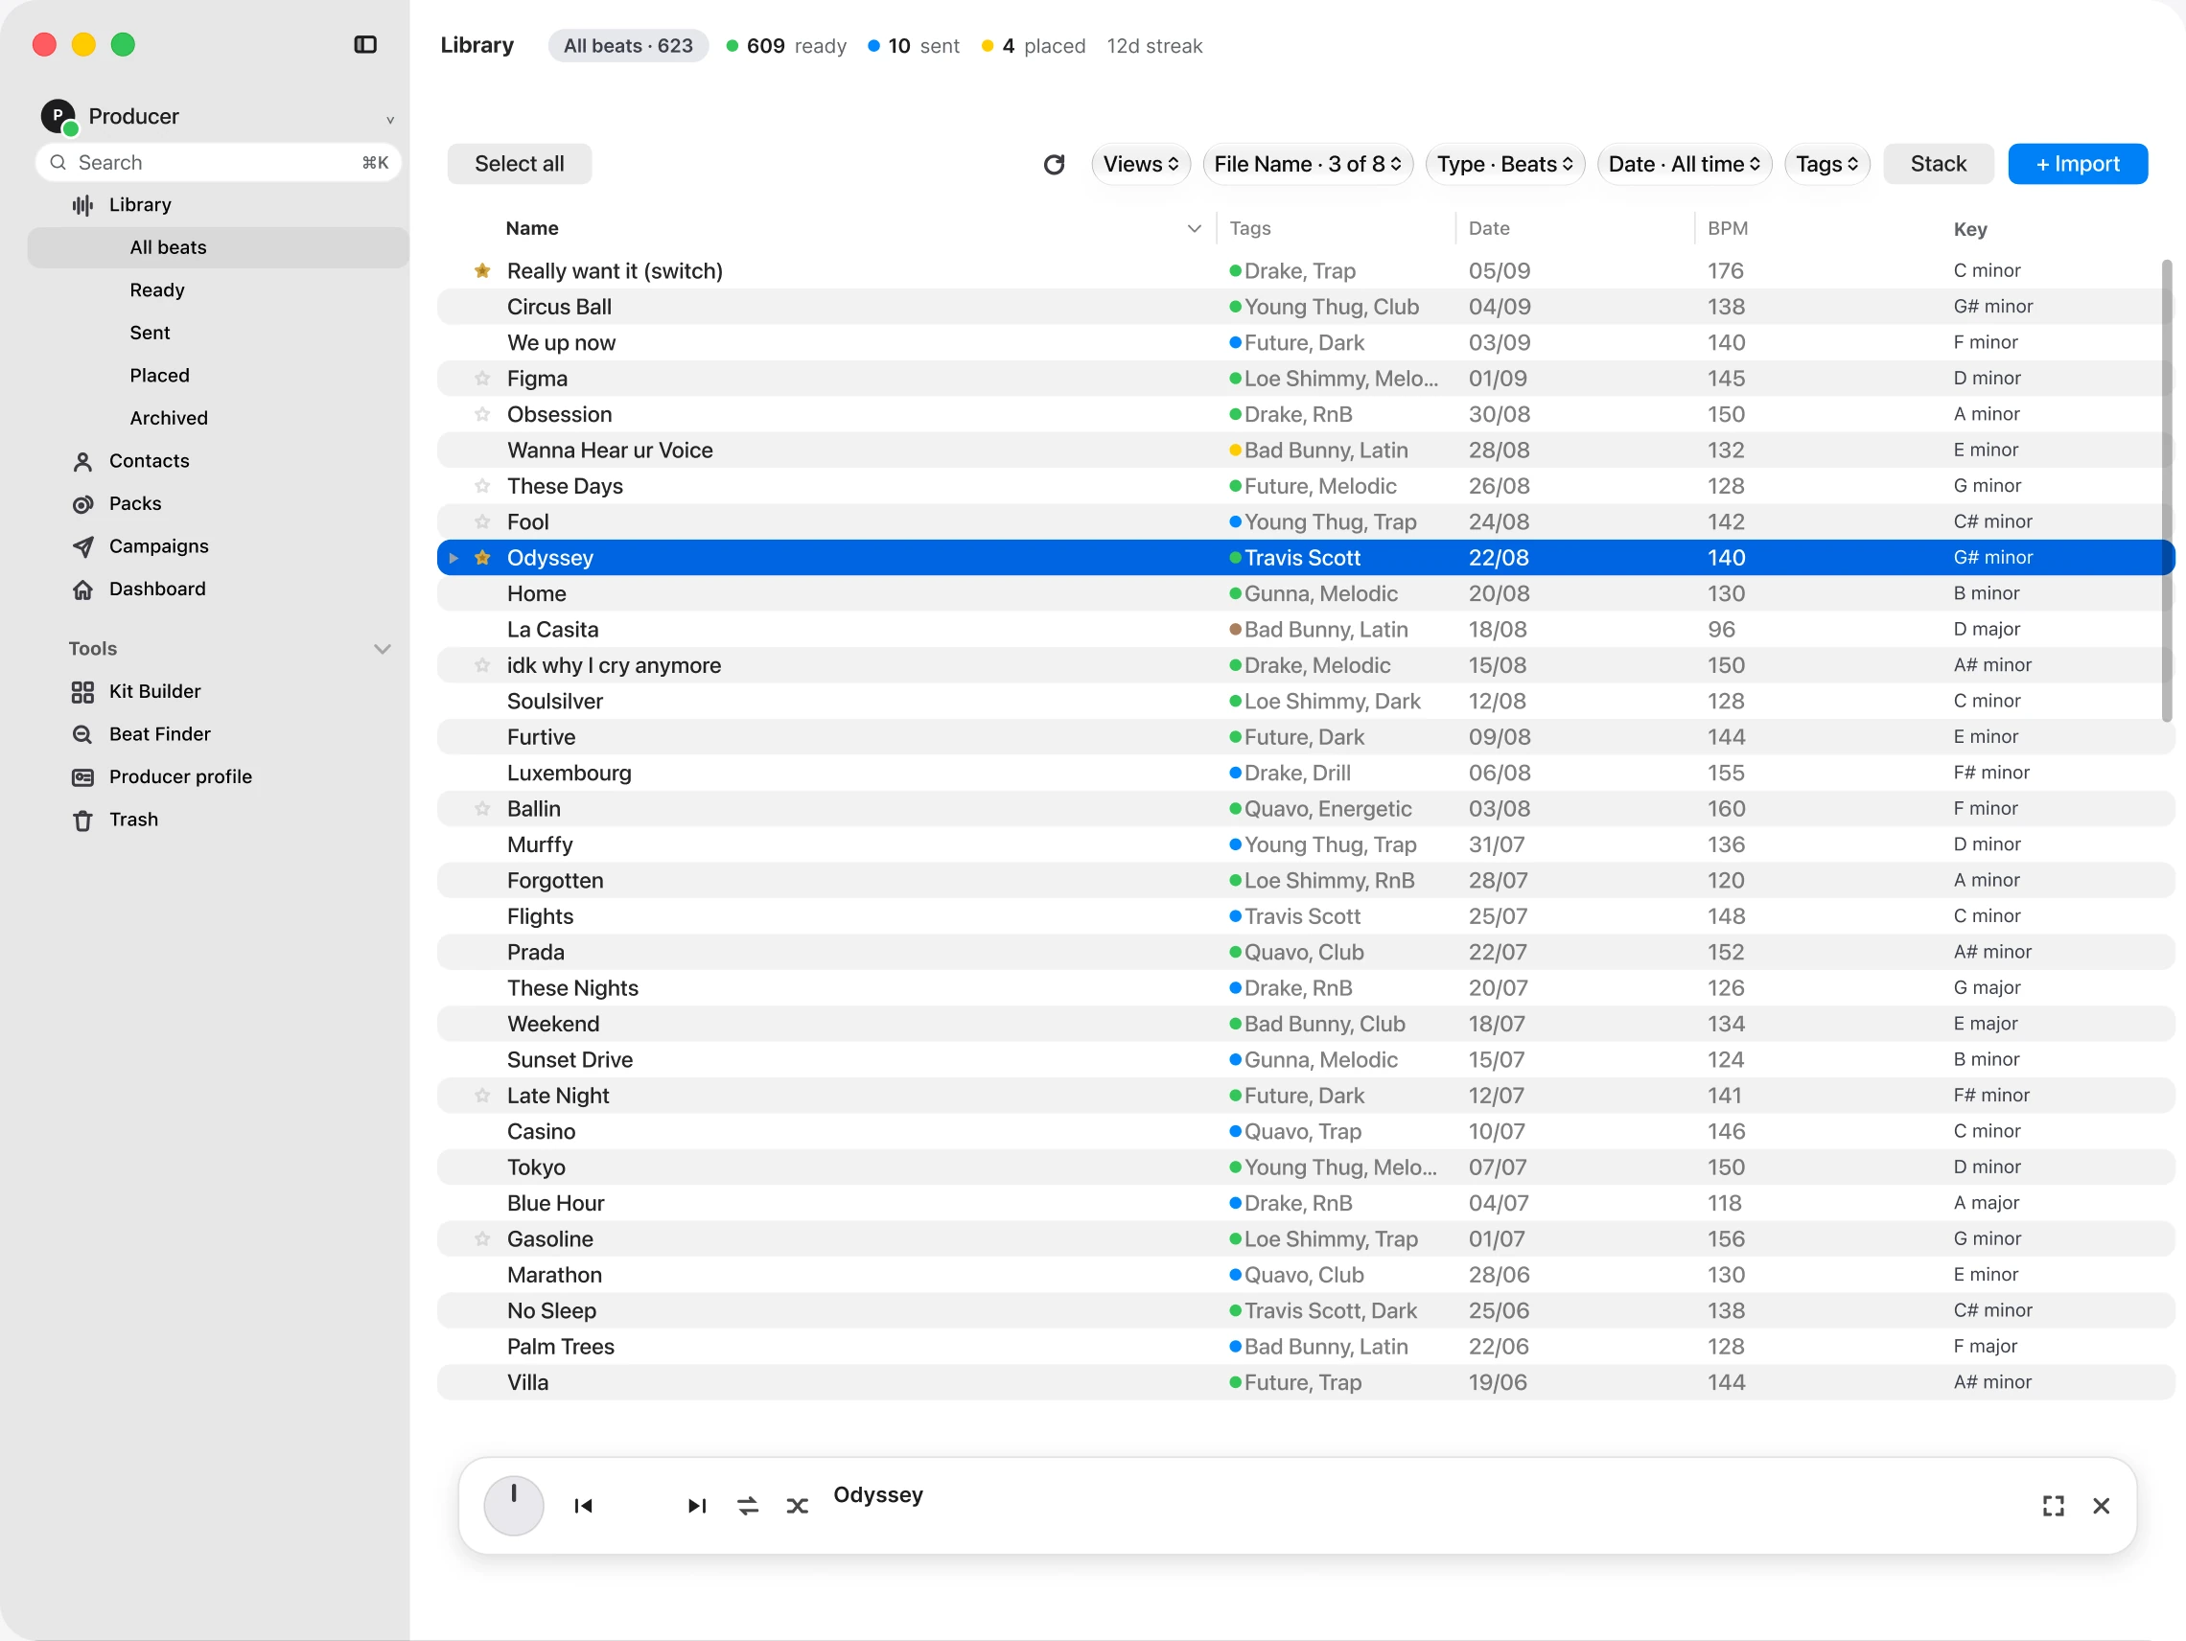Star the Obsession beat
The width and height of the screenshot is (2186, 1641).
482,414
